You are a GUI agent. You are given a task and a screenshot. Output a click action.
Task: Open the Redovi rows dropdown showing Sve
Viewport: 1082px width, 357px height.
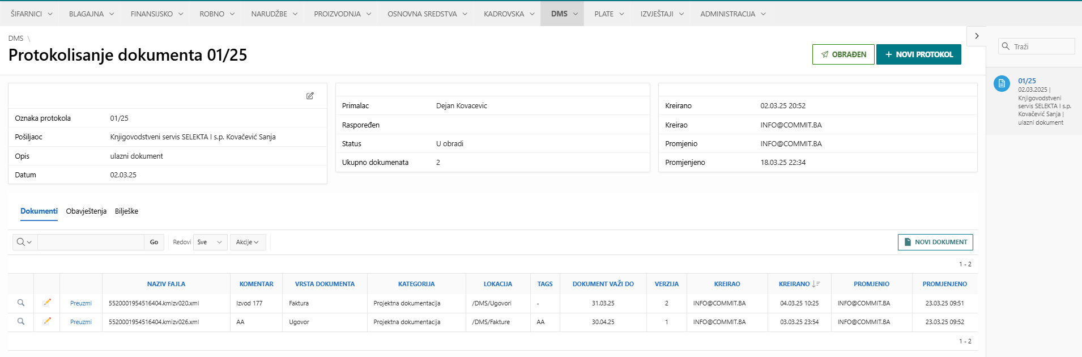[210, 242]
